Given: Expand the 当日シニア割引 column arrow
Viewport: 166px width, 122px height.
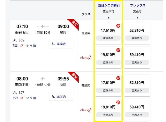Looking at the screenshot, I should 109,18.
